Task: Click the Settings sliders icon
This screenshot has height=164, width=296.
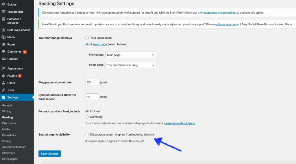Action: 3,97
